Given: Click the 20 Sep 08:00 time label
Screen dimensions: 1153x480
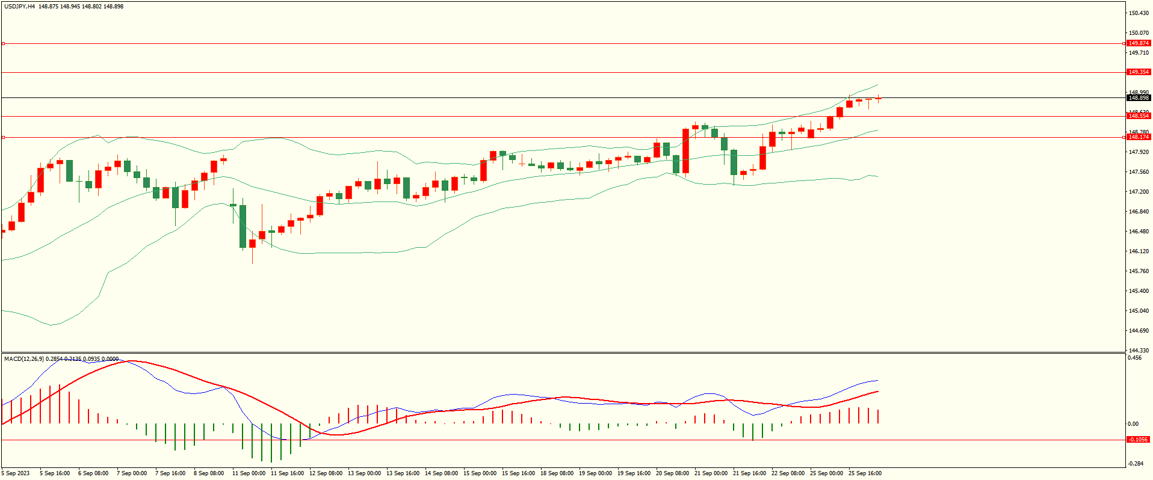Looking at the screenshot, I should pyautogui.click(x=672, y=473).
